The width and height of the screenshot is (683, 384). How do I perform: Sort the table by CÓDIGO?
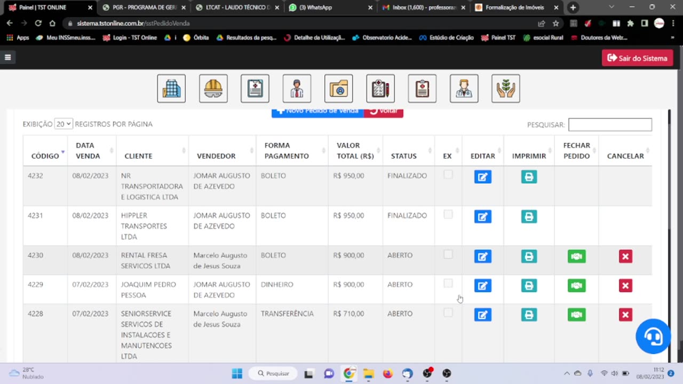45,150
